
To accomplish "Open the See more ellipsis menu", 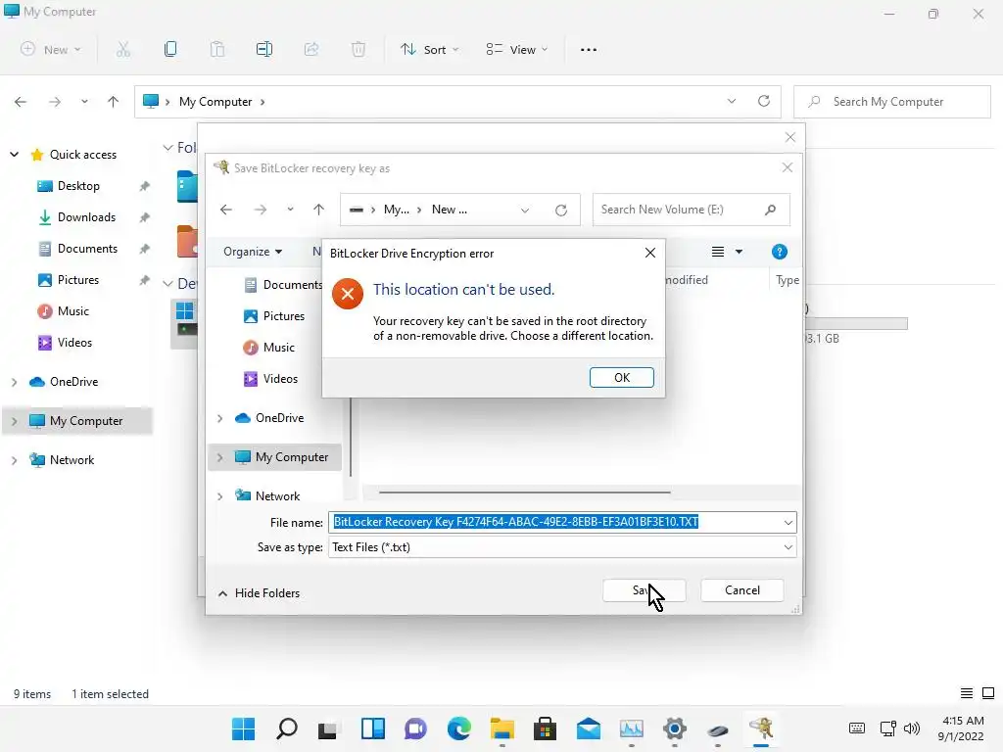I will coord(589,49).
